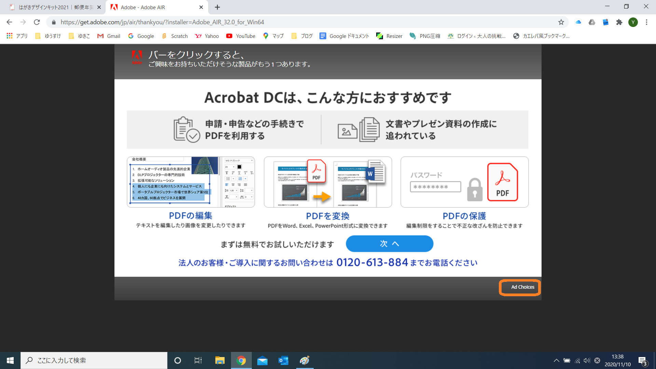Open the アプリ apps shortcut
Viewport: 656px width, 369px height.
click(17, 36)
